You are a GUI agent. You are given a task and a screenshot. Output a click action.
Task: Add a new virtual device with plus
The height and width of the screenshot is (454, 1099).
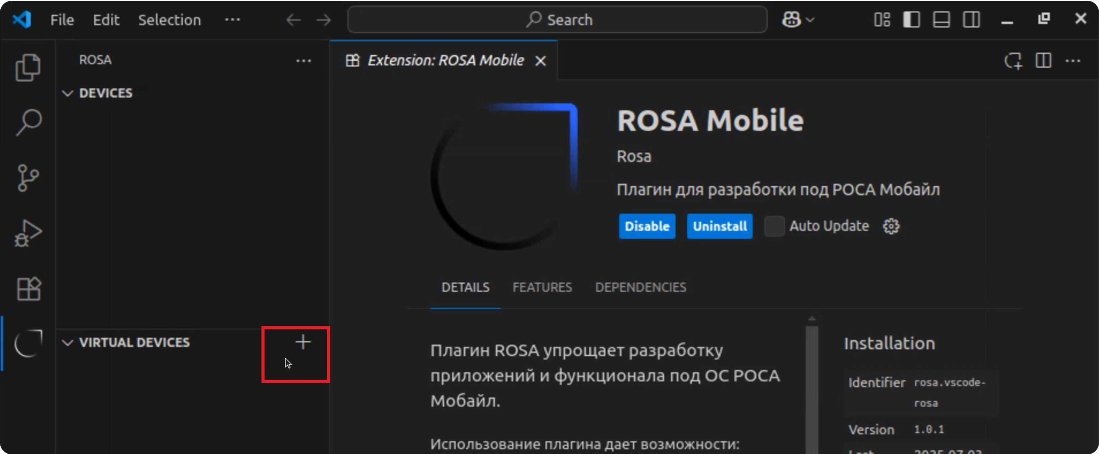click(303, 342)
